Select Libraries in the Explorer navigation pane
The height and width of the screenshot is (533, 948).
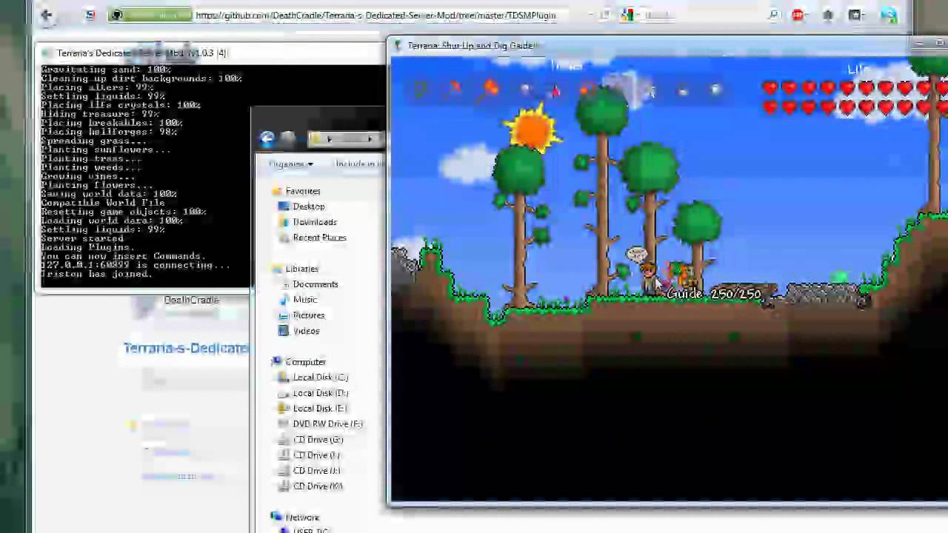click(x=301, y=269)
